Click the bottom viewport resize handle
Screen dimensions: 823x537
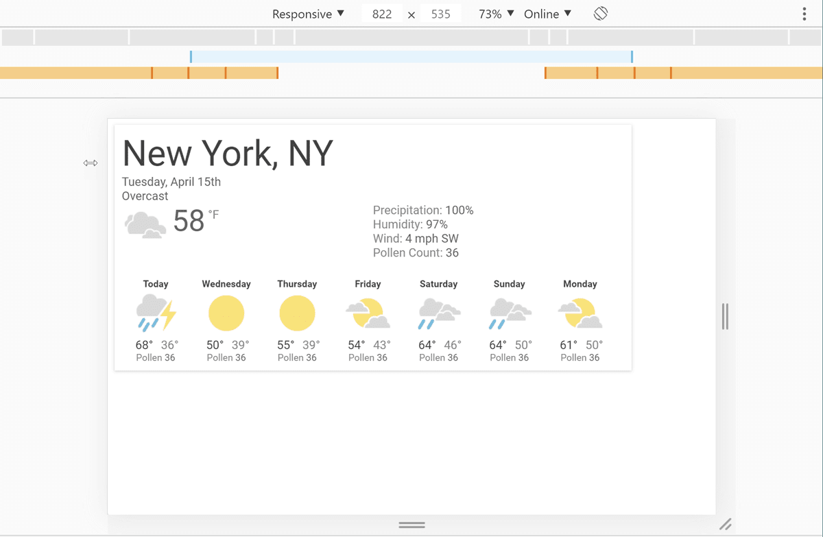coord(411,524)
